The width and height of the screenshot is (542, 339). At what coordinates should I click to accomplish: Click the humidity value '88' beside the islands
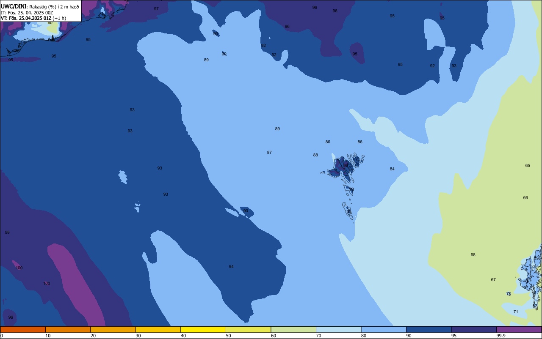pos(315,155)
